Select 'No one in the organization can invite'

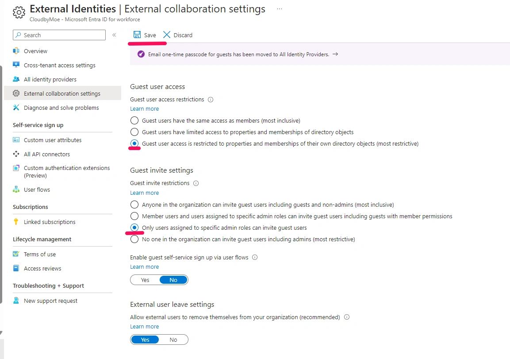point(134,239)
